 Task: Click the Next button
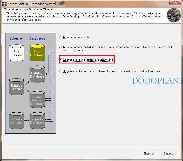coord(147,153)
